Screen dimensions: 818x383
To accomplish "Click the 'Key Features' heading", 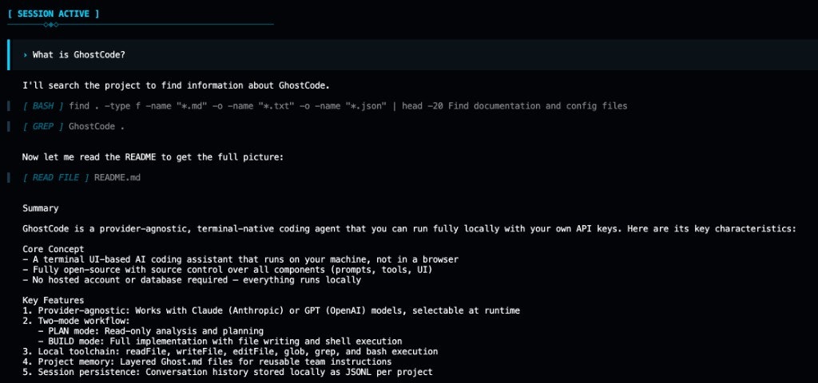I will 54,300.
